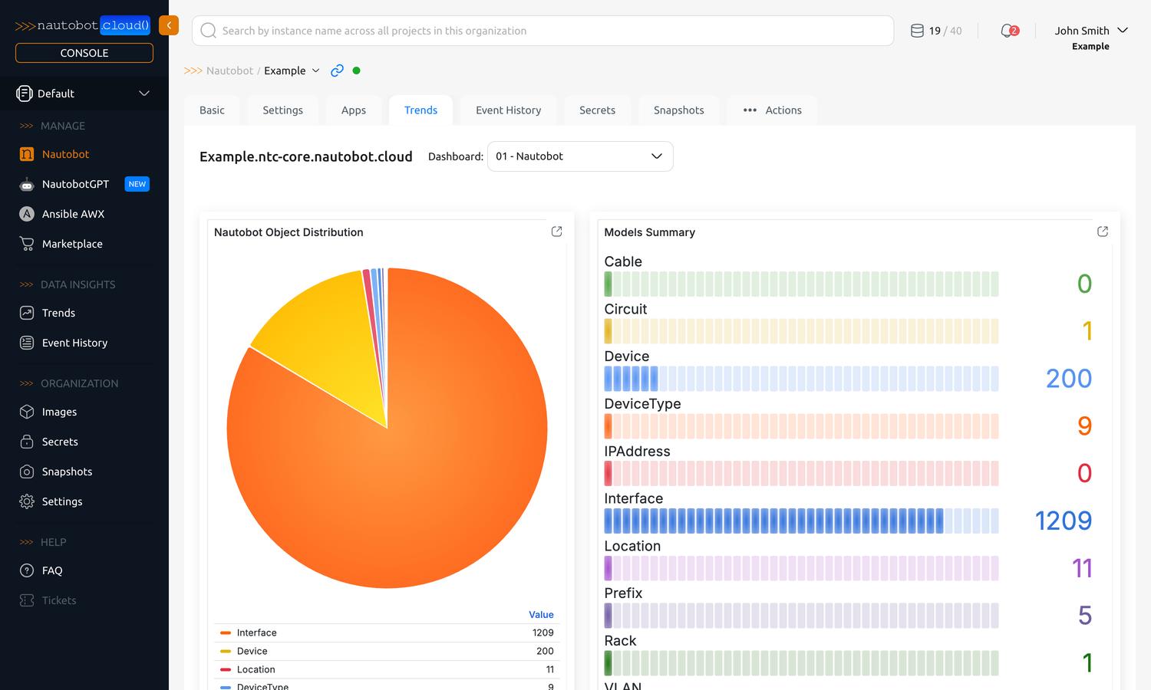Open the Snapshots section in sidebar
This screenshot has width=1151, height=690.
coord(68,472)
